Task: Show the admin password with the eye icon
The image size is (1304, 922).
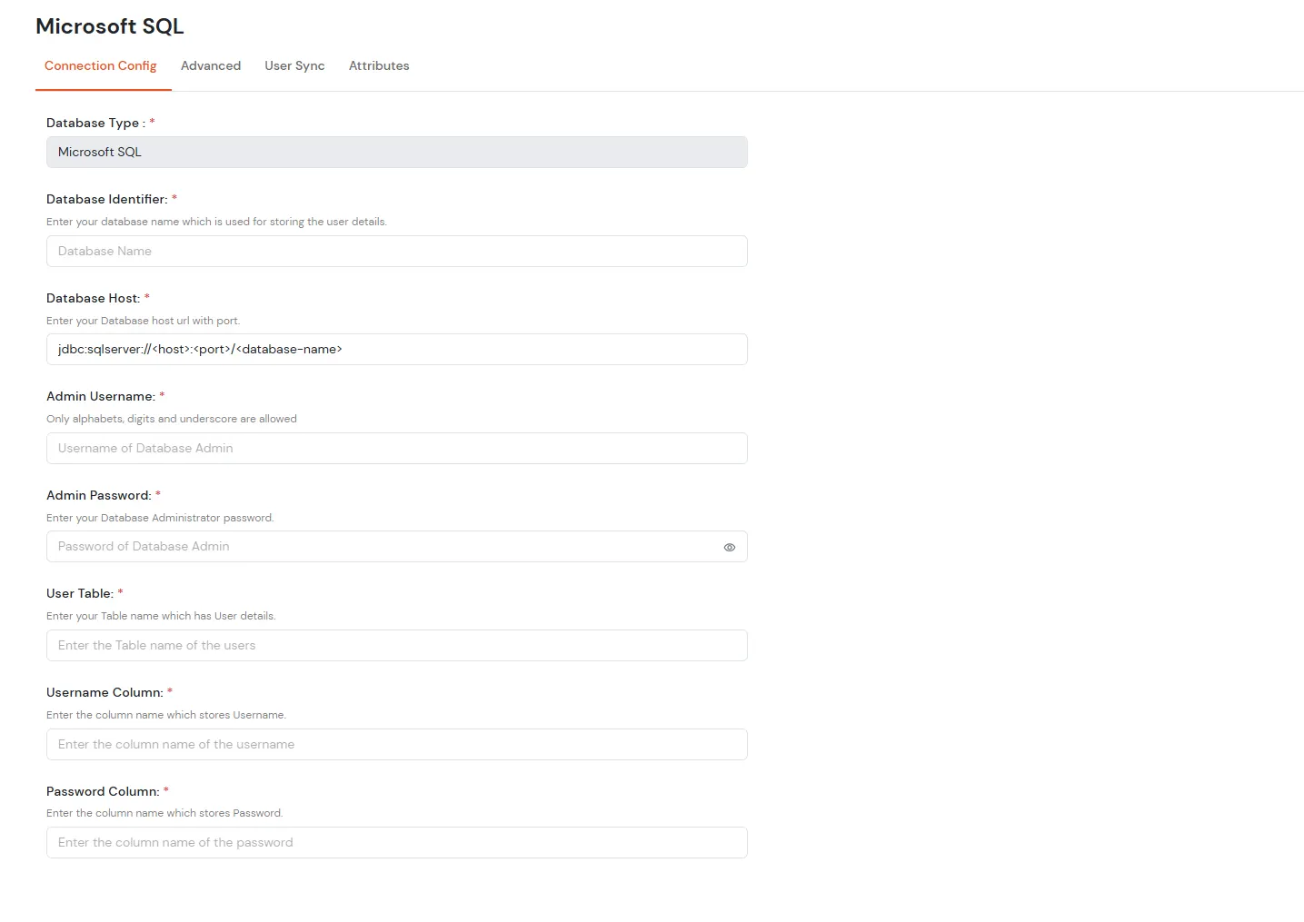Action: pos(729,548)
